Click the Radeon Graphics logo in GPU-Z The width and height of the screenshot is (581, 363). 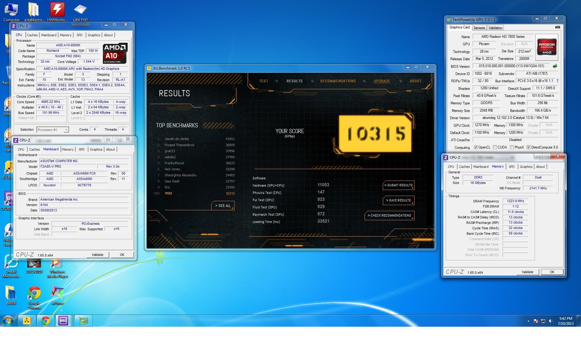coord(547,47)
